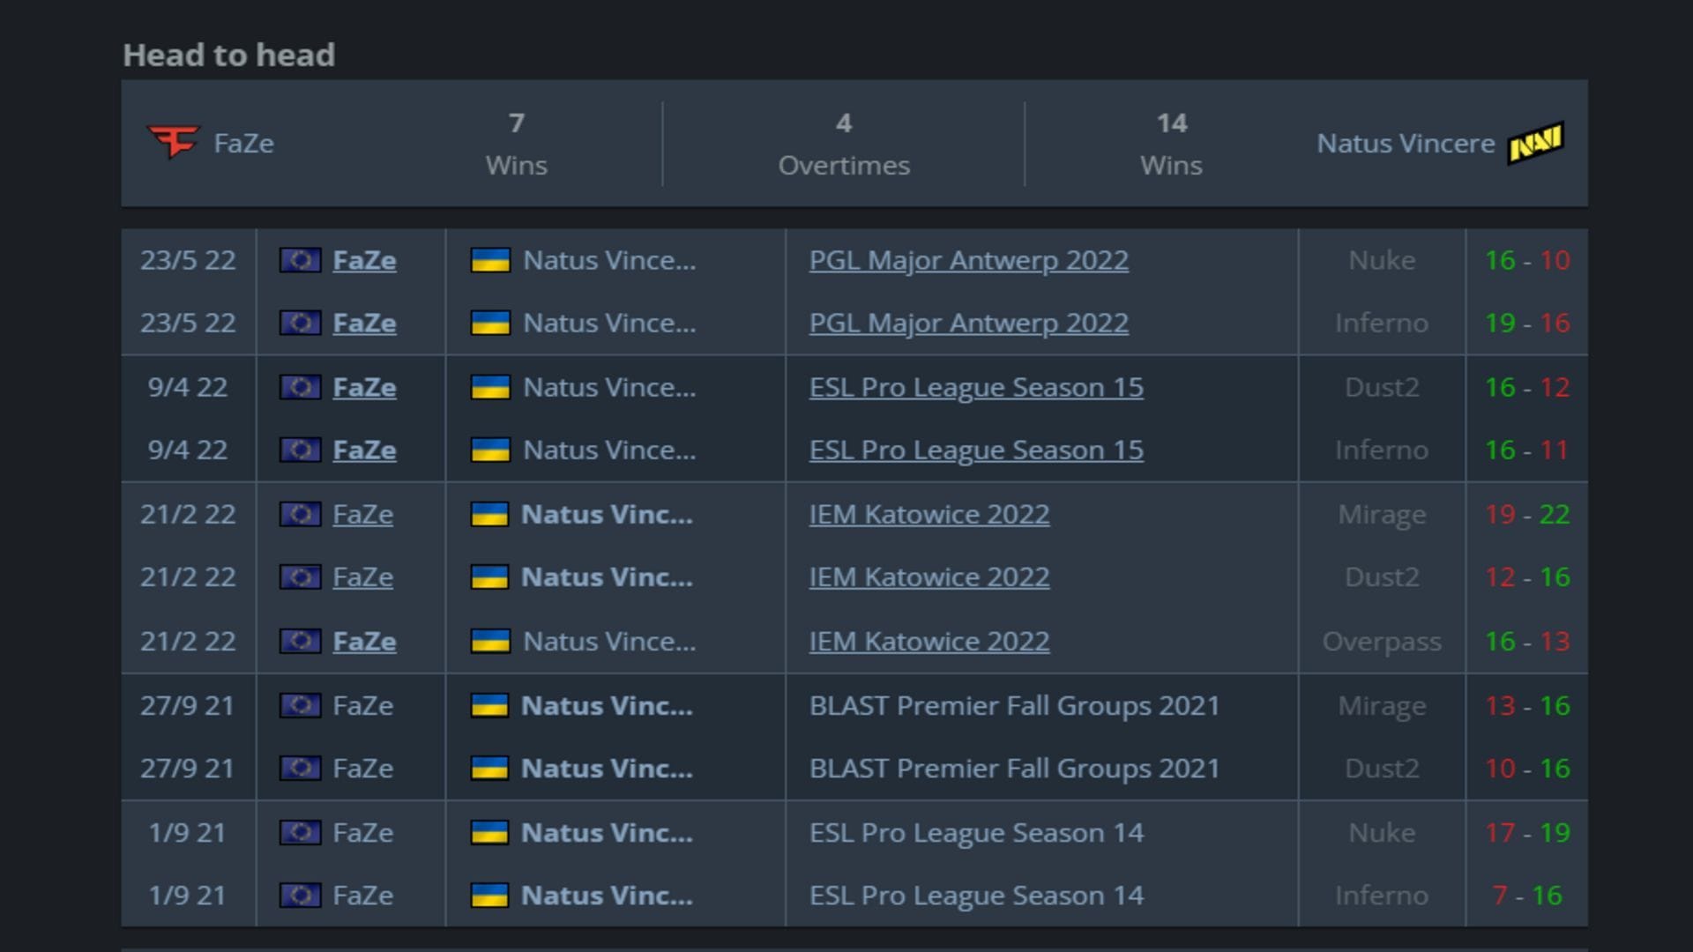Open the IEM Katowice 2022 event link
Image resolution: width=1693 pixels, height=952 pixels.
coord(929,514)
